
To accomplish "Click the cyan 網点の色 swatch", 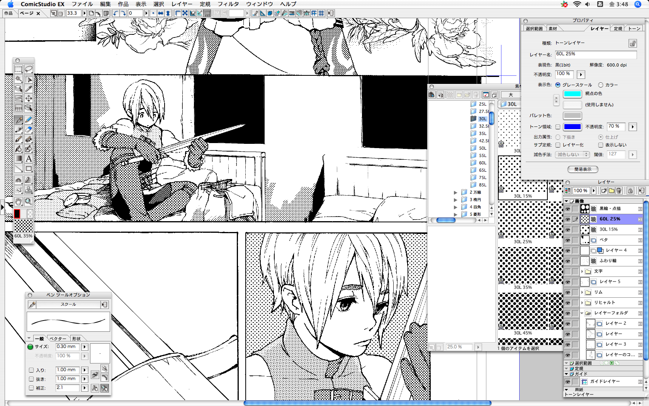I will click(572, 94).
